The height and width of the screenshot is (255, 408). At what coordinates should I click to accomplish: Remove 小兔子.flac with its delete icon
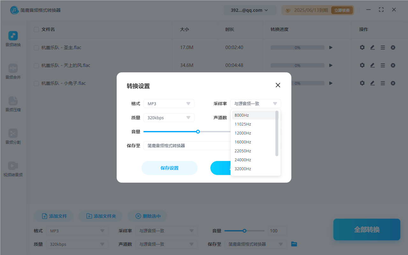click(x=393, y=83)
